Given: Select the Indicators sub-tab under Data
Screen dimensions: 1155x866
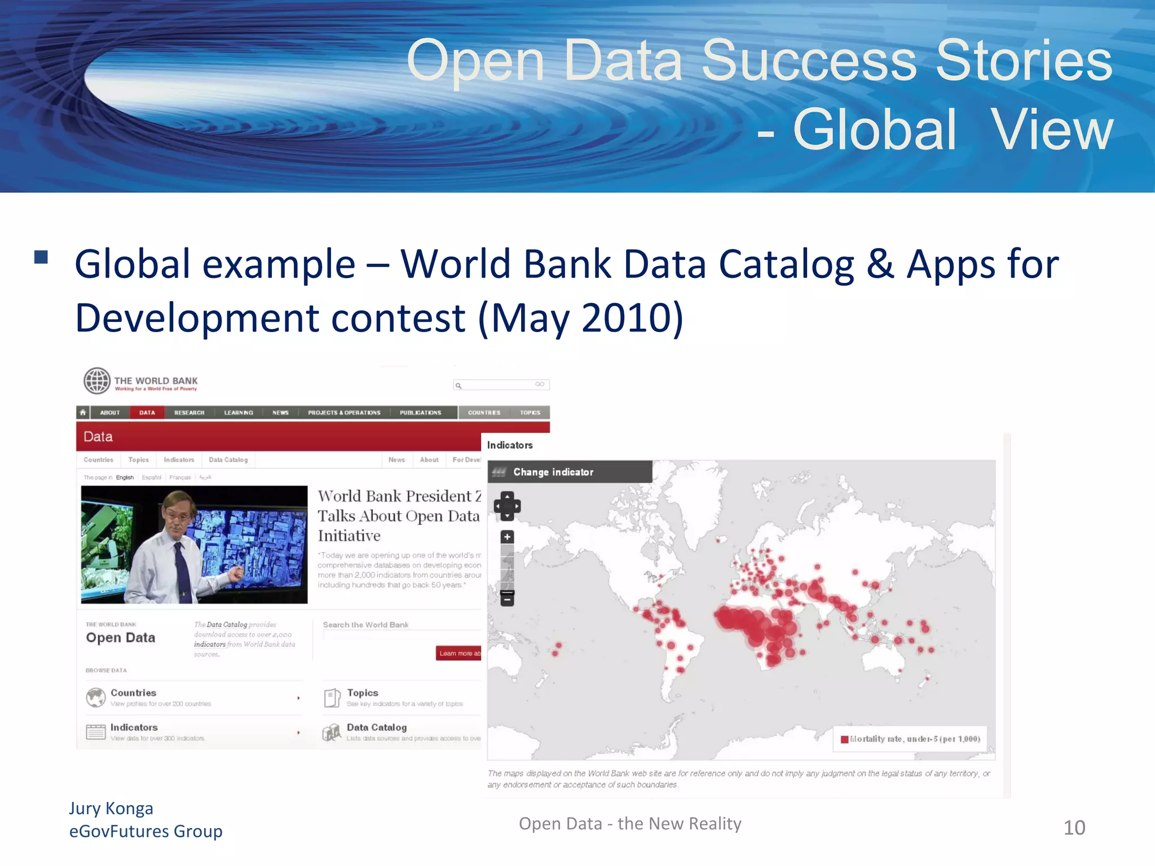Looking at the screenshot, I should click(x=179, y=460).
